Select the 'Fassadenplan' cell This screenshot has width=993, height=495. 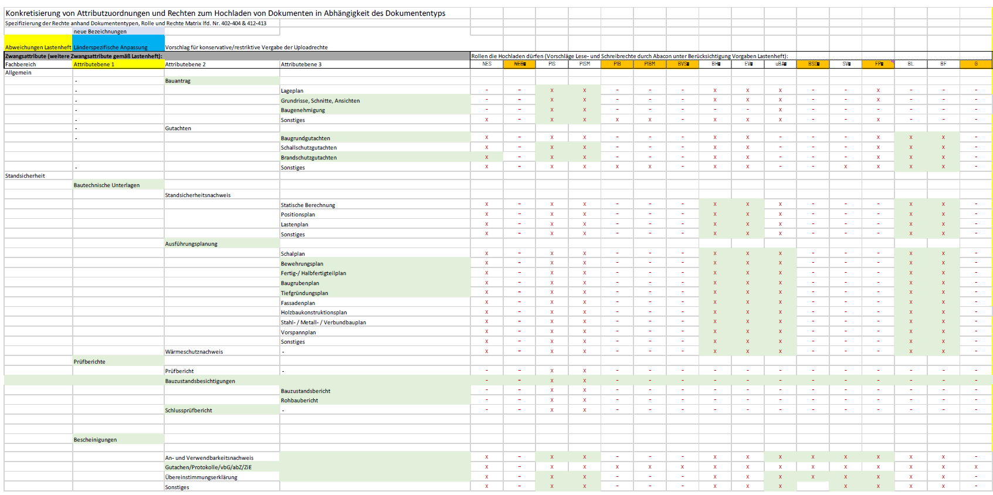375,303
